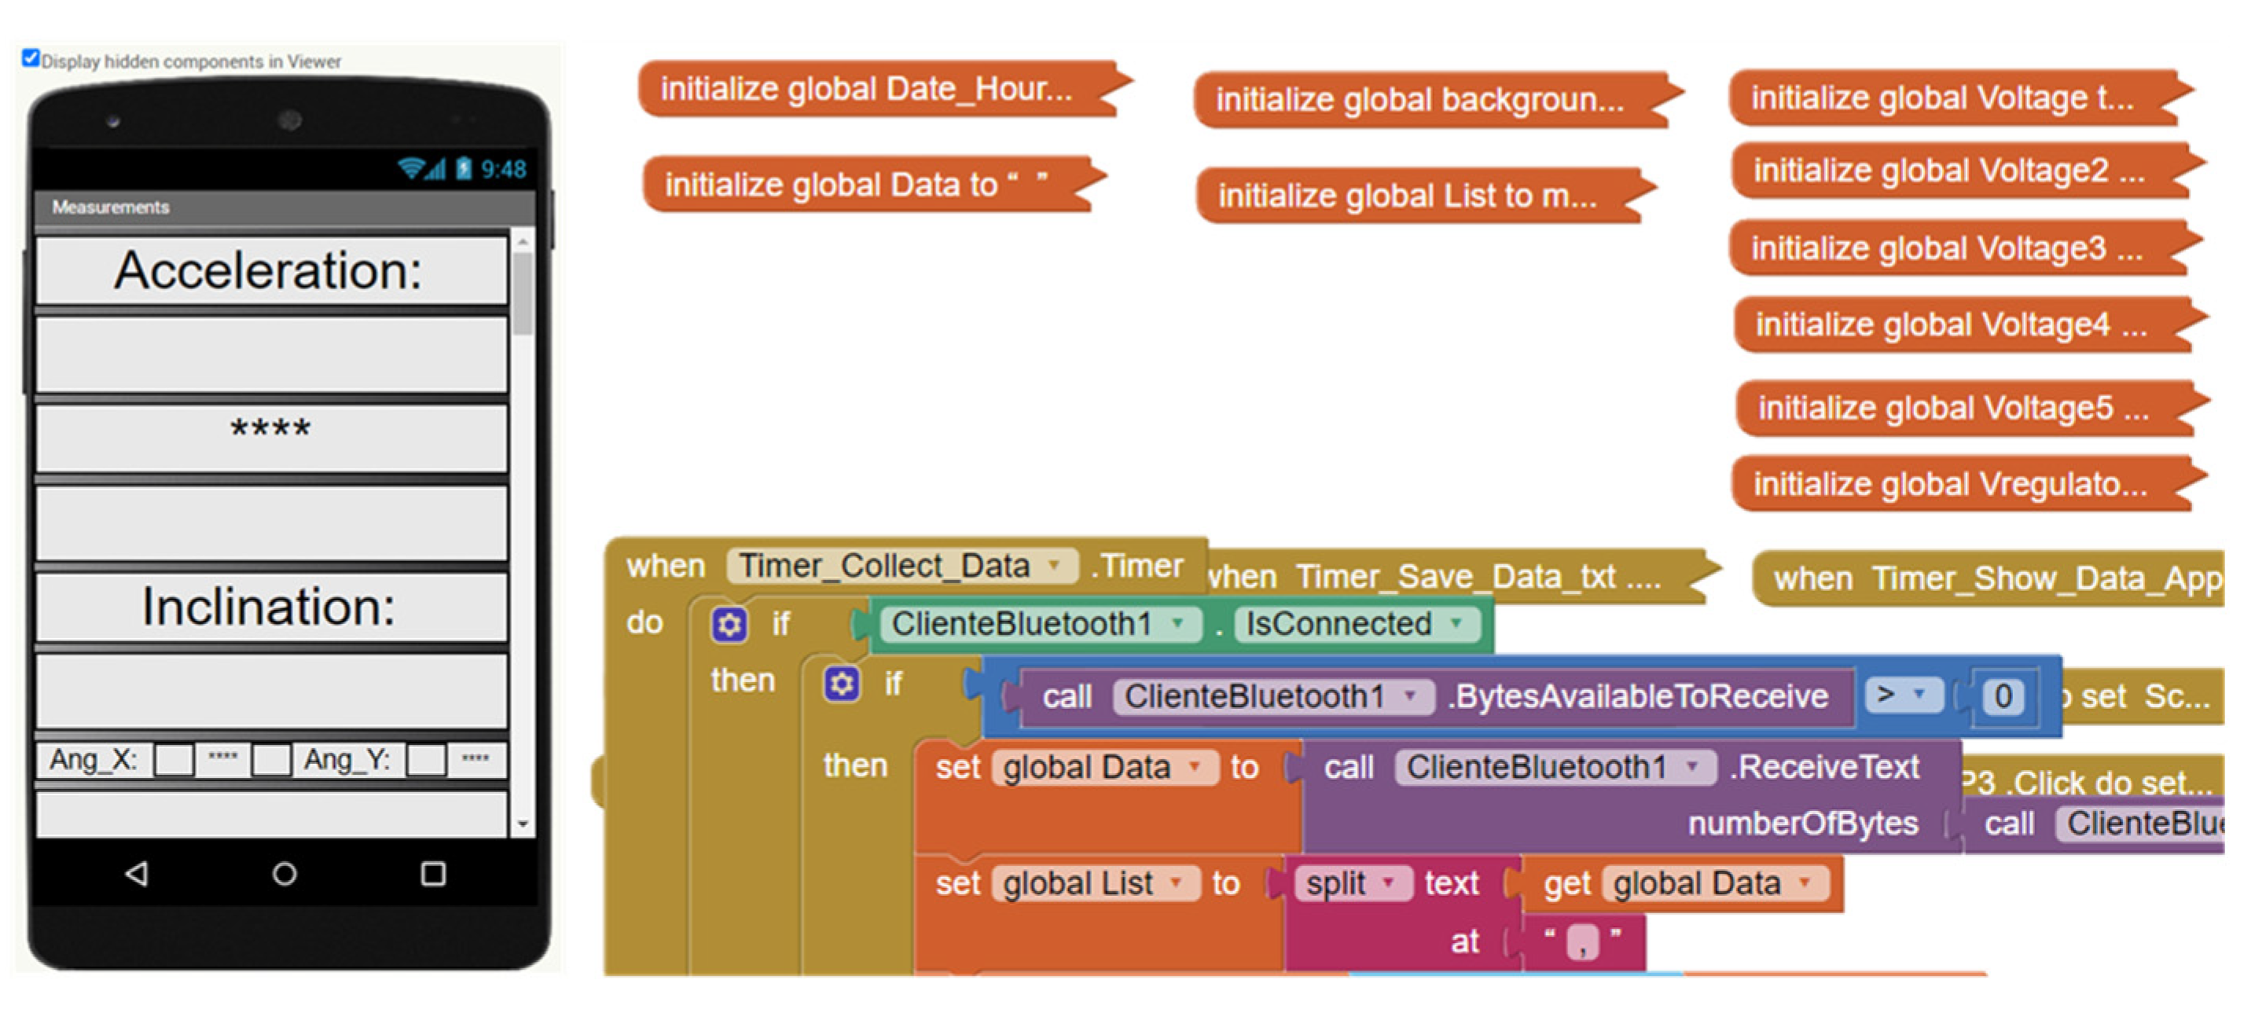Tap the Android home circle icon

[284, 873]
